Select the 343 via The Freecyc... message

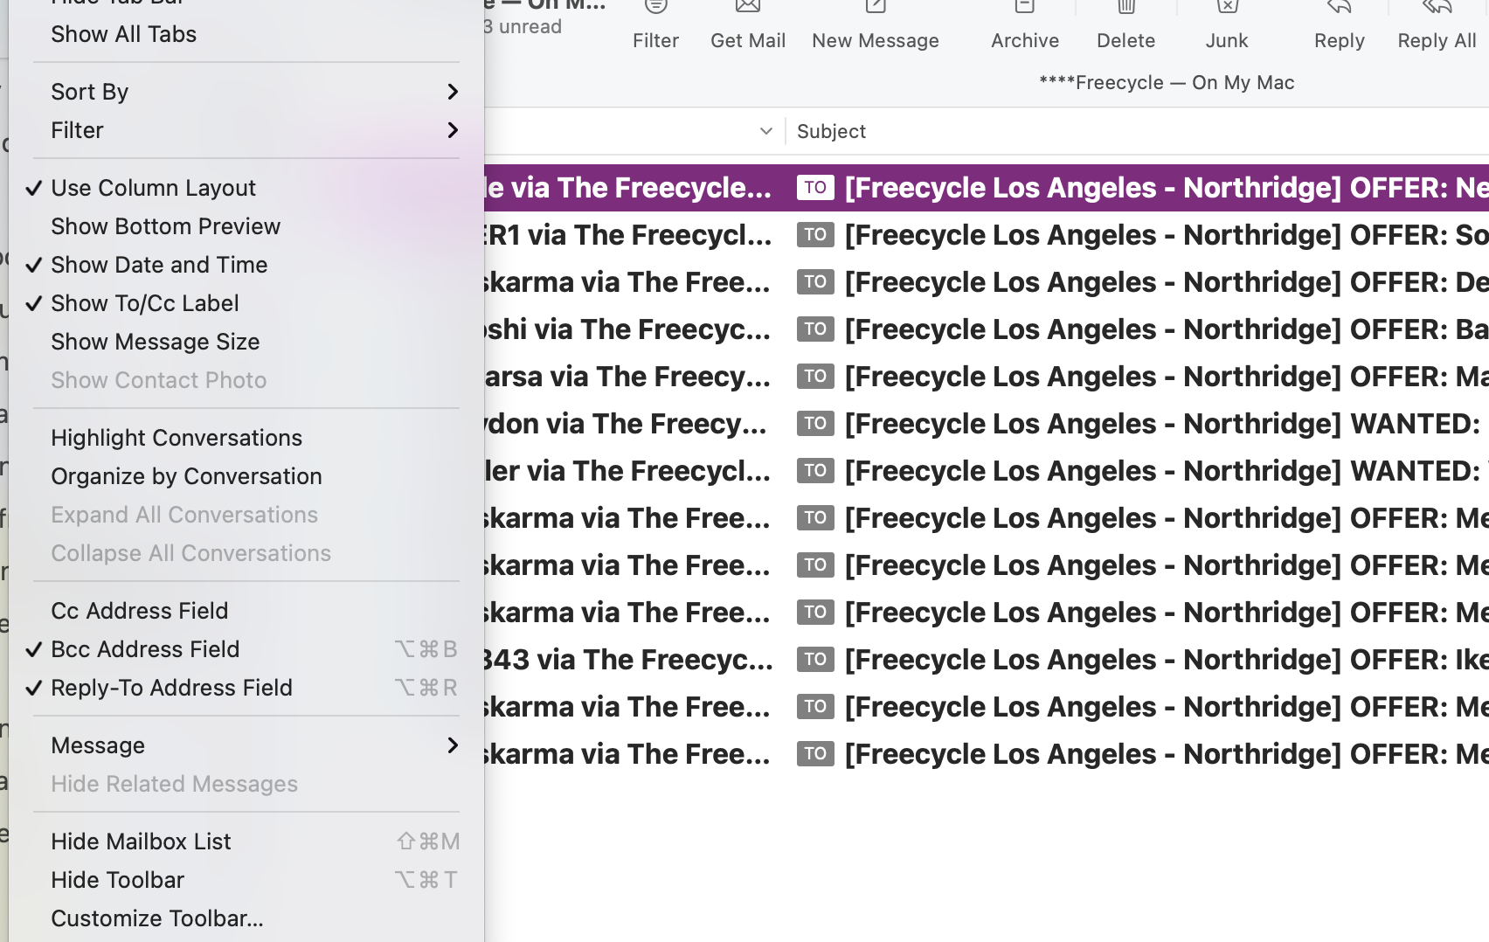tap(628, 660)
